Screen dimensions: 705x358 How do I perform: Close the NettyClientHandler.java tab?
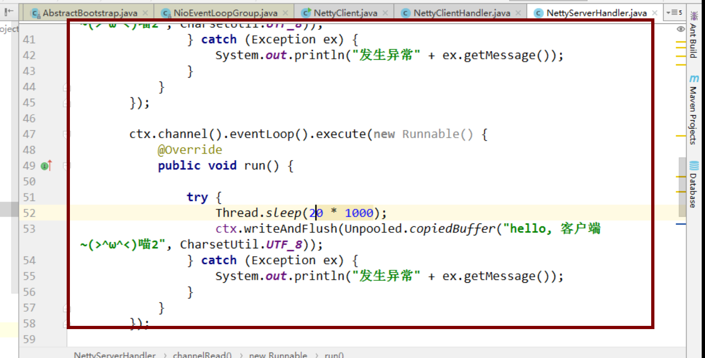coord(518,13)
